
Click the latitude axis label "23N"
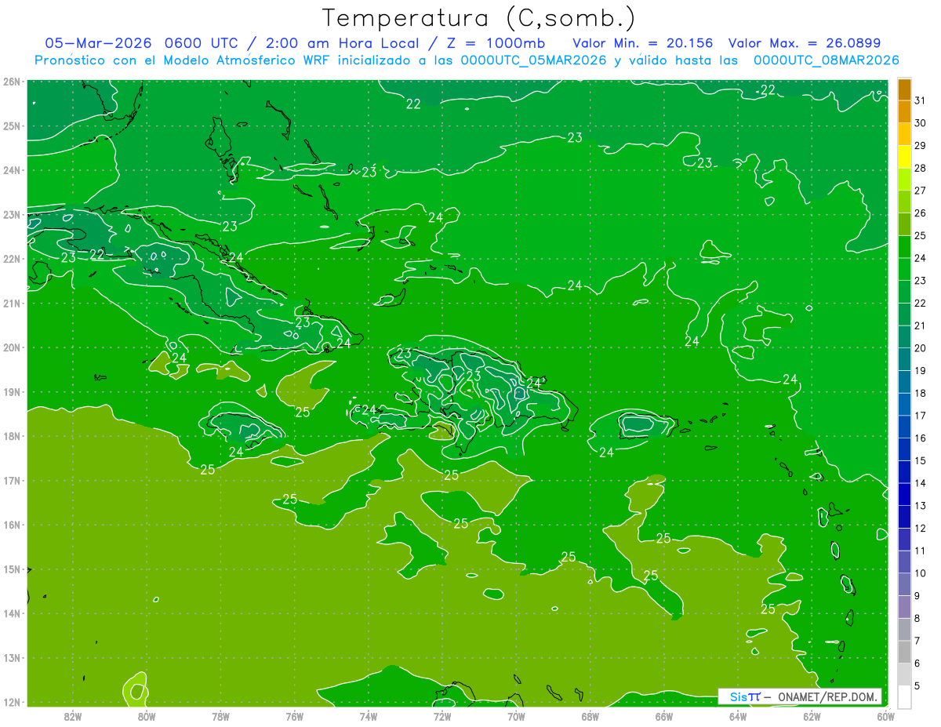point(12,214)
